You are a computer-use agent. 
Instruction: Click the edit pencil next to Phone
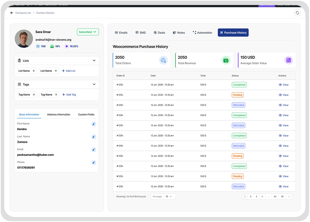[93, 163]
